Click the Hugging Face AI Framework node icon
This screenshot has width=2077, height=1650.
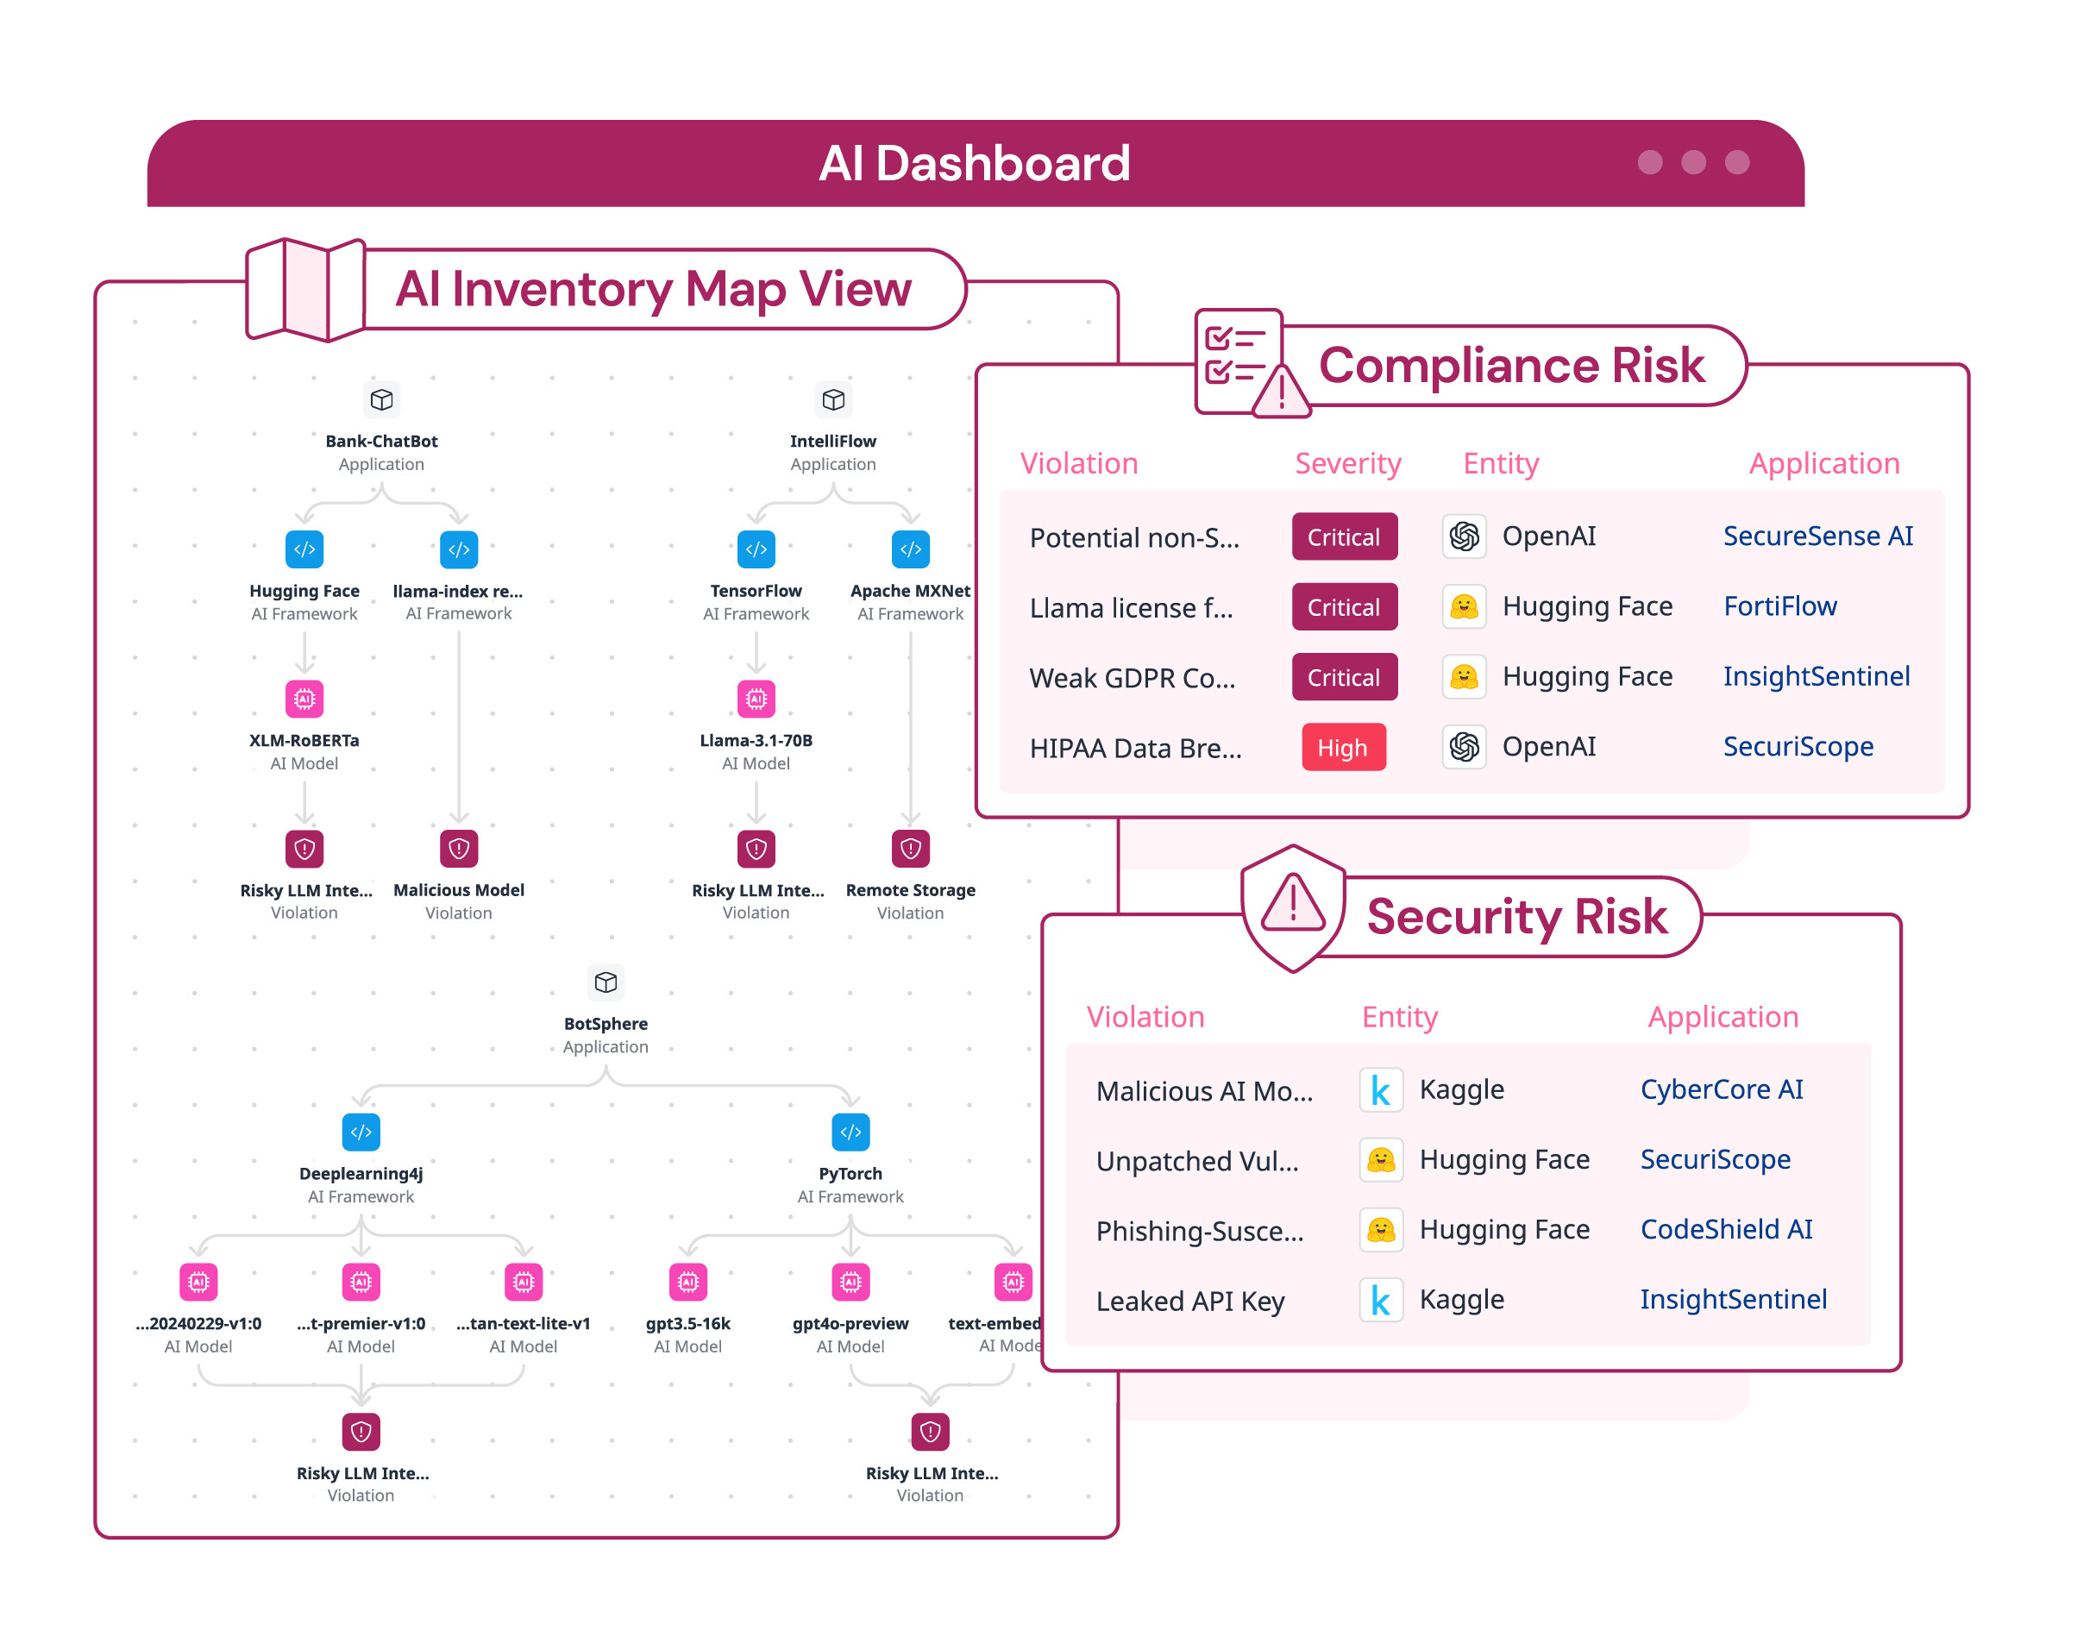304,549
